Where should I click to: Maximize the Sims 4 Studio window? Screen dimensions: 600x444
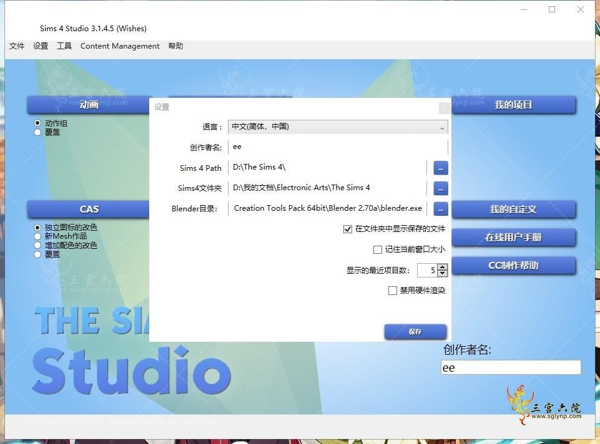[552, 9]
